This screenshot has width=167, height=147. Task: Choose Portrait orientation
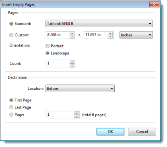tap(47, 46)
